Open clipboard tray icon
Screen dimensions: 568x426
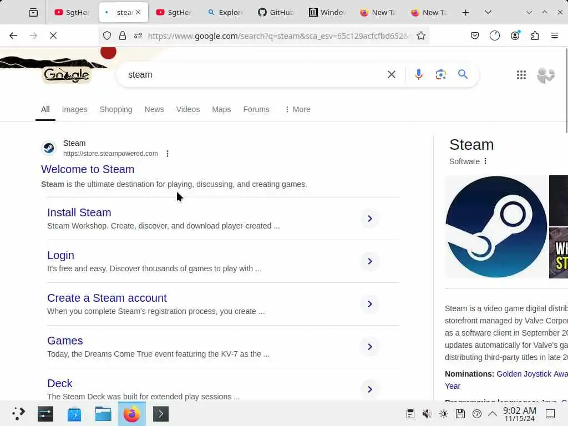coord(410,414)
